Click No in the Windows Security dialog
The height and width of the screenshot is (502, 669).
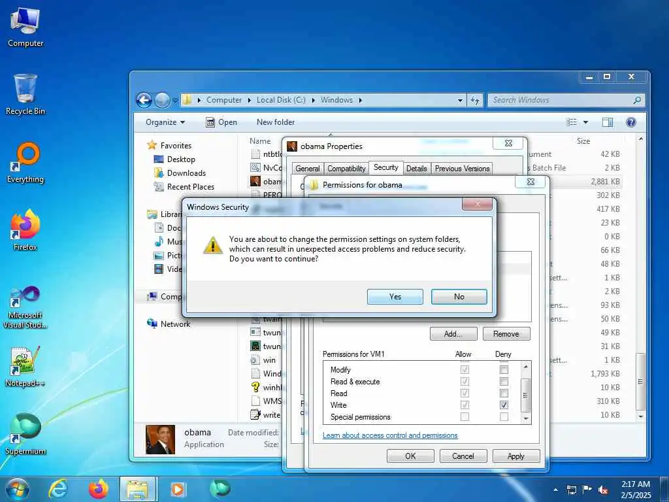coord(459,297)
